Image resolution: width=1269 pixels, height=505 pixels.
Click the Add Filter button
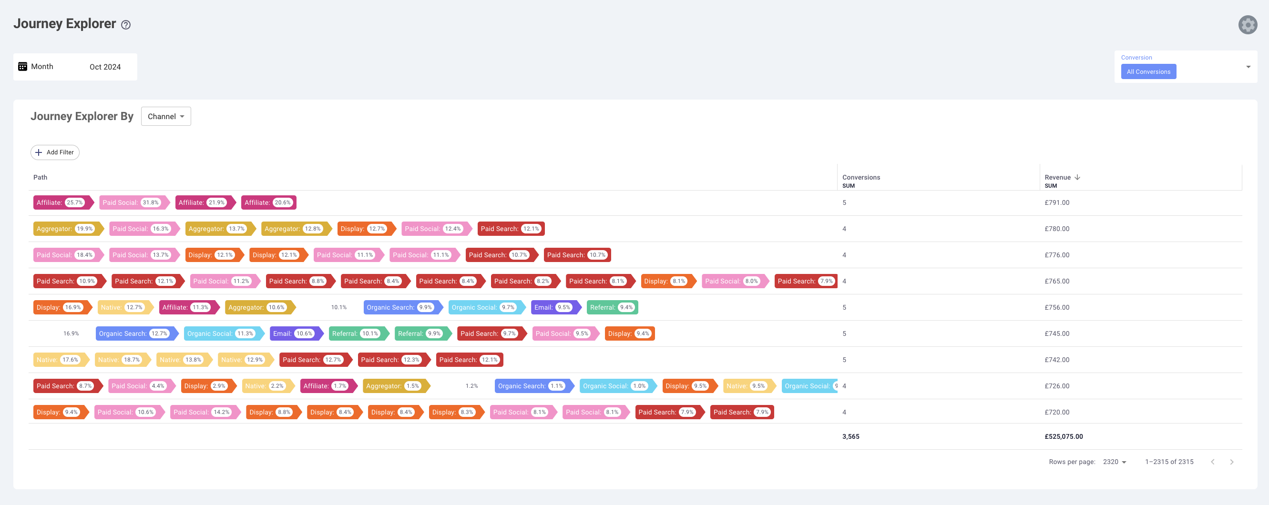click(x=55, y=152)
